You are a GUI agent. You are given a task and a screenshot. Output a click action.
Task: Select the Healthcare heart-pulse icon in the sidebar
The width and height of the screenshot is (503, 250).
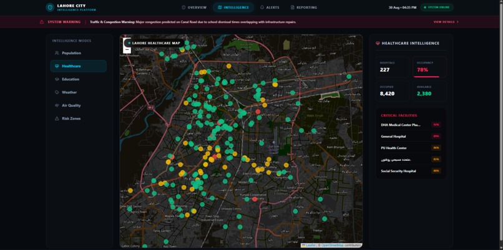point(57,66)
